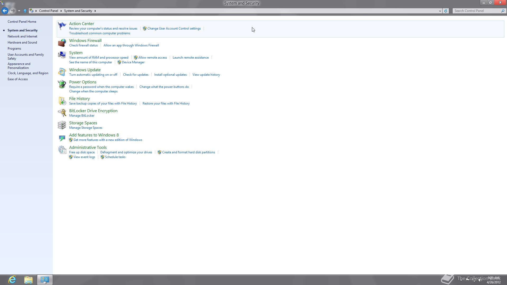Open Allow an app through Windows Firewall
This screenshot has height=285, width=507.
pos(131,45)
